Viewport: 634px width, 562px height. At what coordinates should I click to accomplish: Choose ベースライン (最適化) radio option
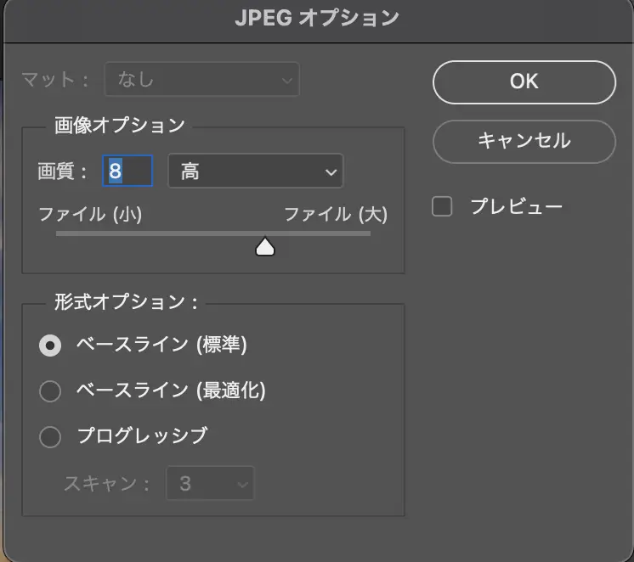pos(51,391)
